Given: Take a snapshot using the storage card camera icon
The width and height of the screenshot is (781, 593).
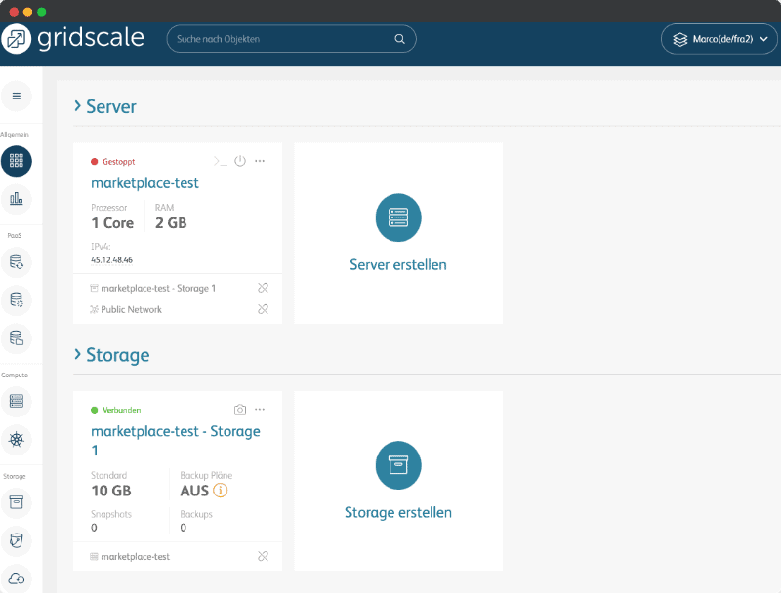Looking at the screenshot, I should click(x=240, y=410).
